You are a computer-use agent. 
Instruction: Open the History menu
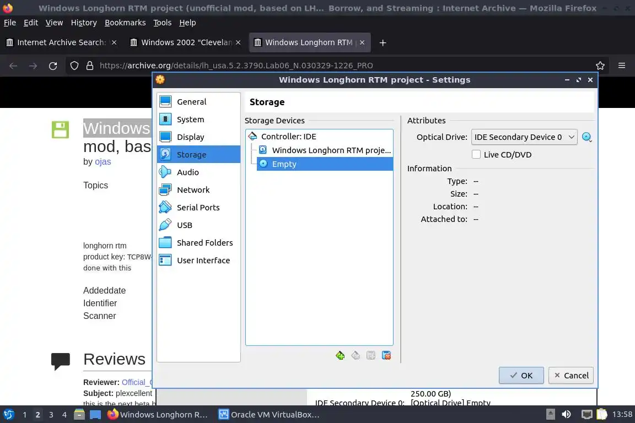pos(84,23)
